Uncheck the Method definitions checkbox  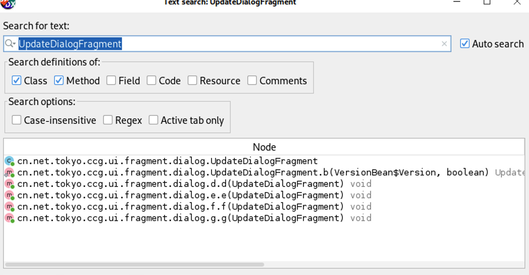(59, 81)
